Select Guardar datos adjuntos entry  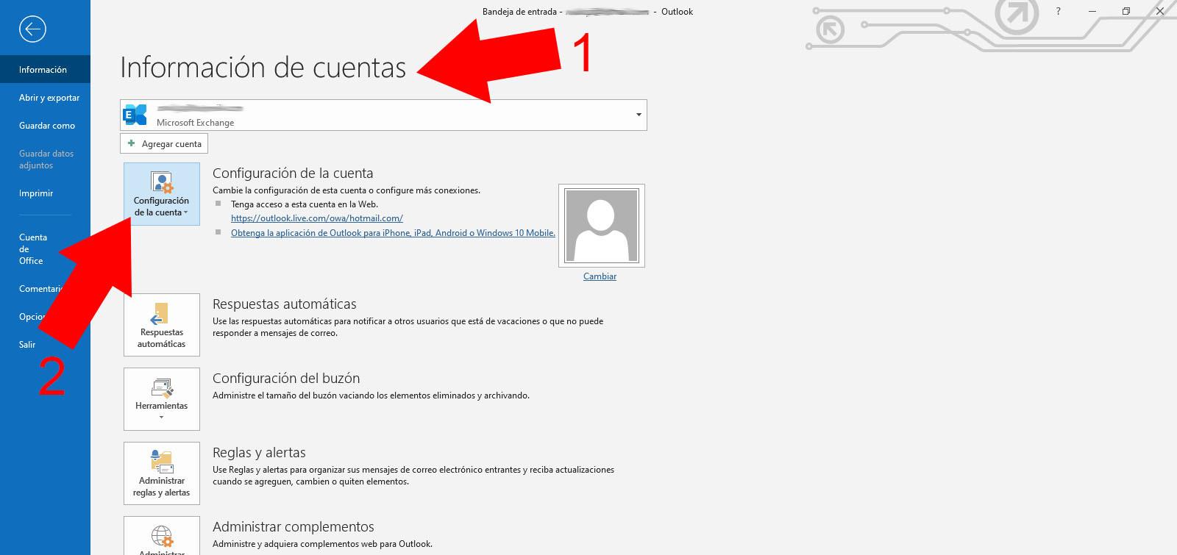click(x=45, y=160)
